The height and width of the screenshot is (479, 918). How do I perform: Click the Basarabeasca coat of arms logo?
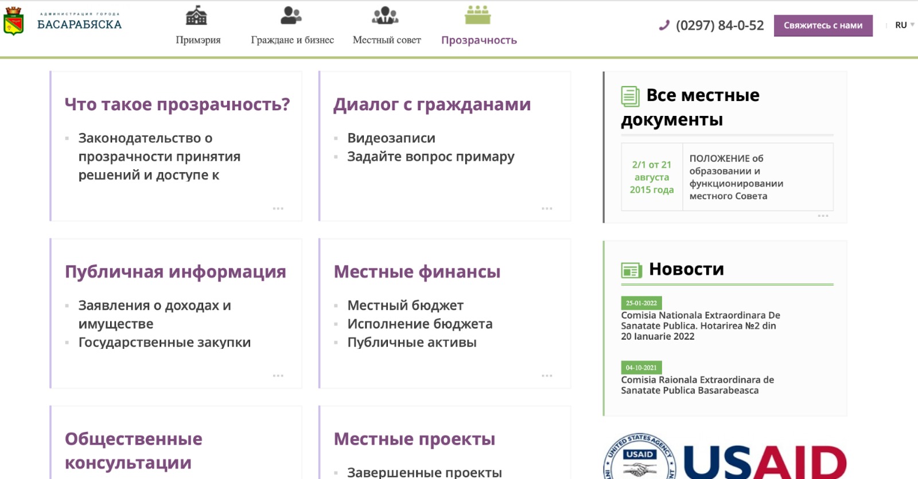13,22
